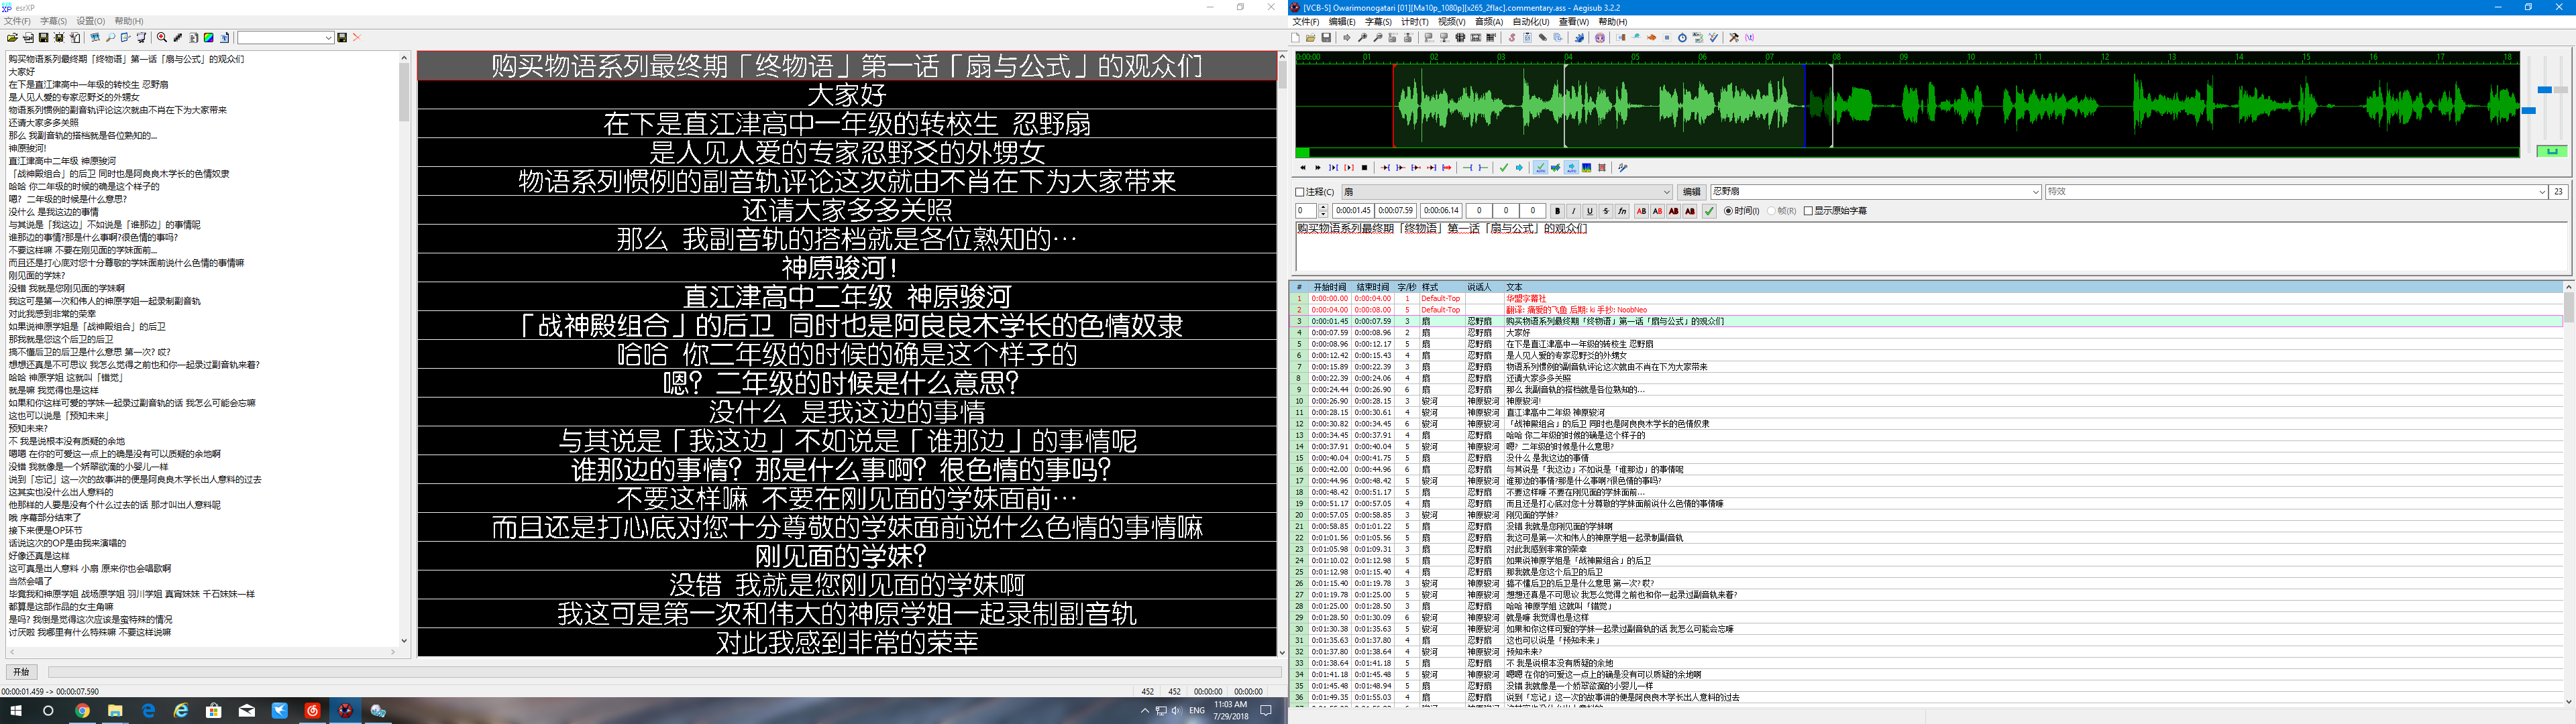The width and height of the screenshot is (2576, 724).
Task: Click esrXP magnifier search icon
Action: 111,38
